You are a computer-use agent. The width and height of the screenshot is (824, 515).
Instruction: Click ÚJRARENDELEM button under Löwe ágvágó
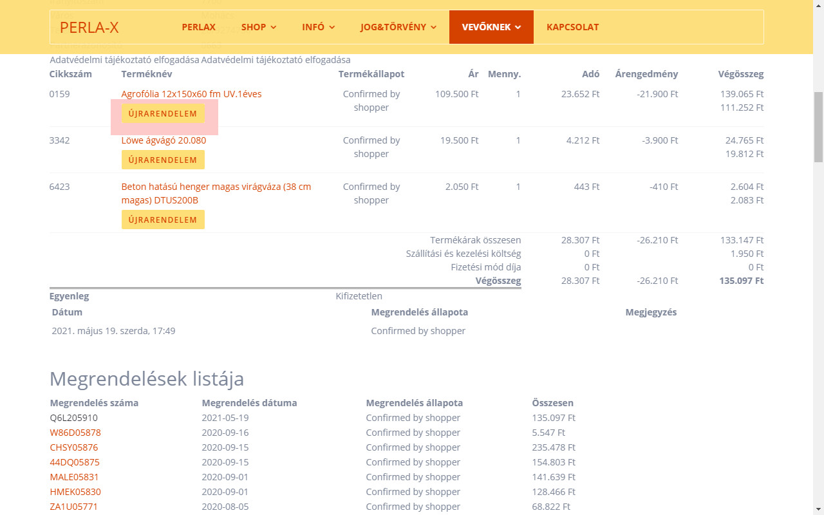(x=163, y=160)
